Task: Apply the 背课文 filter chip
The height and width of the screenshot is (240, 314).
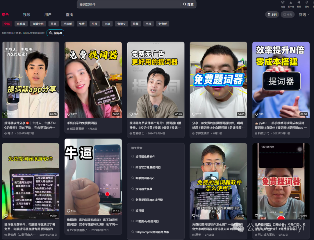Action: 122,24
